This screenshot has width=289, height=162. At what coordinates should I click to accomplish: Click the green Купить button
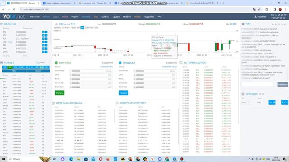60,93
